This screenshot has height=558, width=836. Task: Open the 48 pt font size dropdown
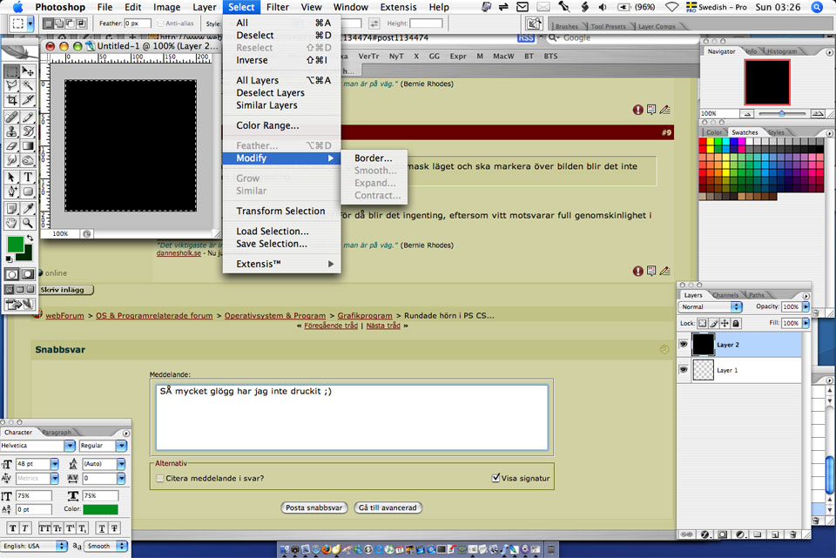[x=54, y=464]
